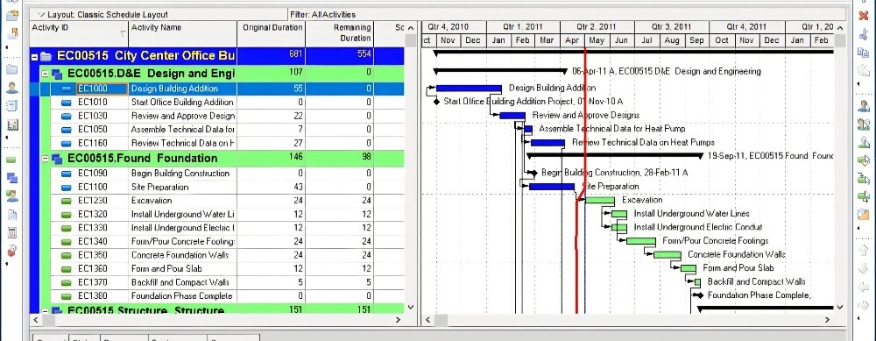The width and height of the screenshot is (876, 341).
Task: Click the activity table vertical scrollbar down arrow
Action: 411,307
